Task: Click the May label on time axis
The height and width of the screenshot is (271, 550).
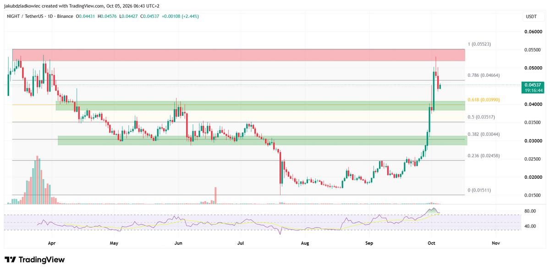Action: (114, 244)
